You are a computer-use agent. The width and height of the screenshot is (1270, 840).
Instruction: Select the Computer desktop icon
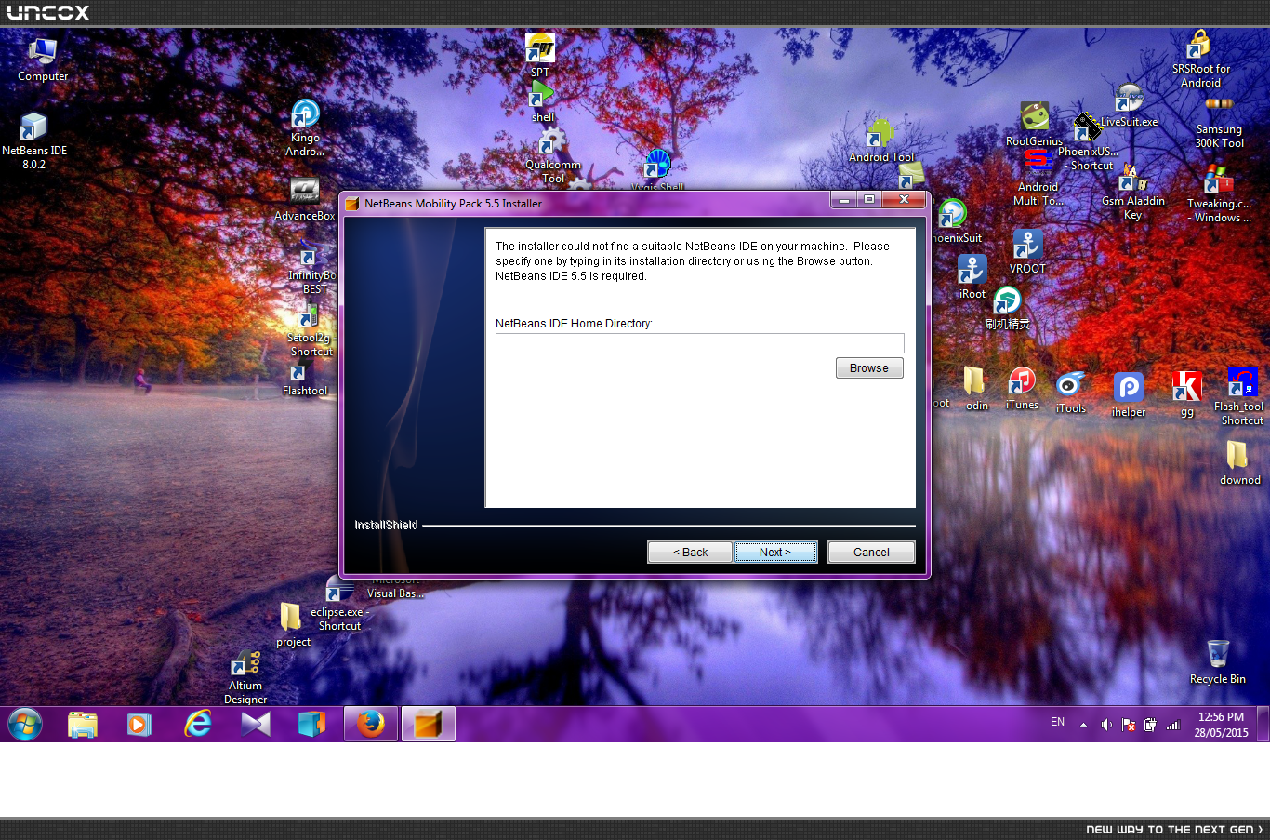tap(43, 60)
